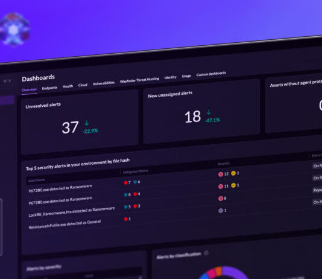The width and height of the screenshot is (322, 279).
Task: Open the ResistanceIsFutile.exe detected as General alert
Action: point(65,225)
